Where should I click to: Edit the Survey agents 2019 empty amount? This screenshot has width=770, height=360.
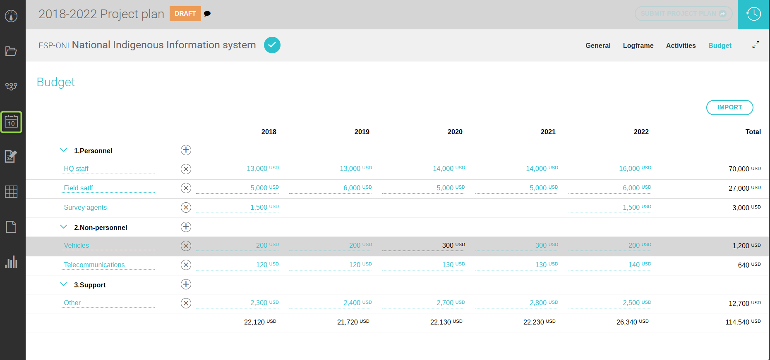pyautogui.click(x=331, y=207)
